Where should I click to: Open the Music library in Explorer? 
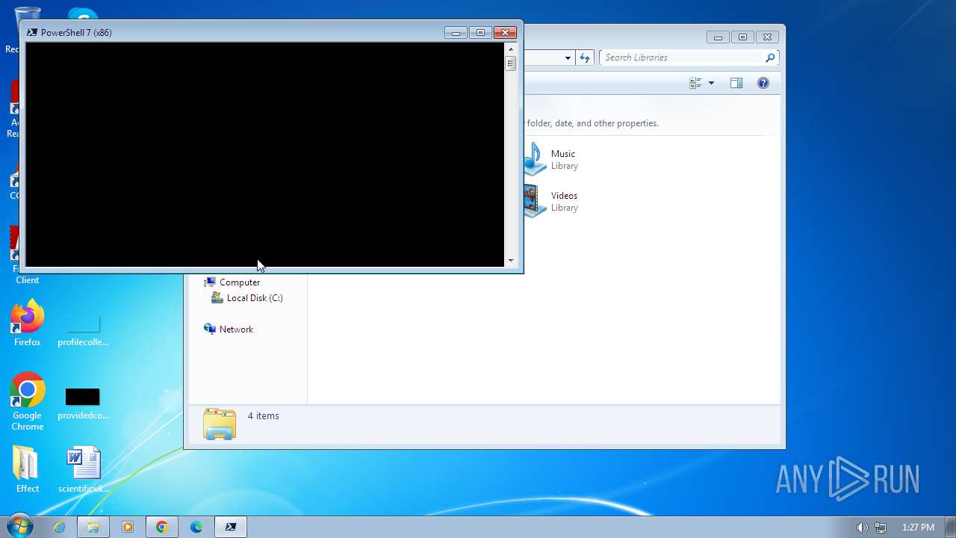pos(552,159)
